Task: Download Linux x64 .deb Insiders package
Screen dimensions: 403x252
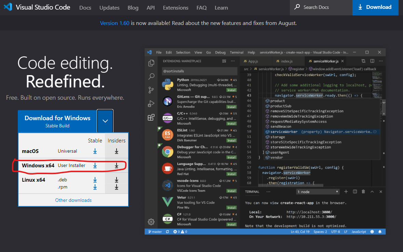Action: tap(117, 180)
